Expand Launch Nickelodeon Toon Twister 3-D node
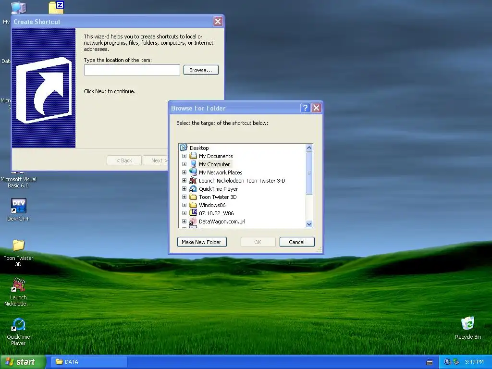 [184, 181]
